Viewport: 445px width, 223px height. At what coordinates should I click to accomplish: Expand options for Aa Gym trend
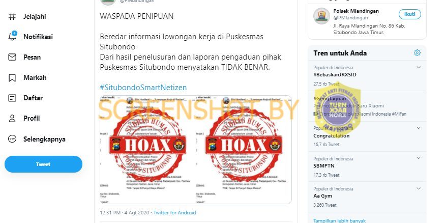pyautogui.click(x=419, y=188)
